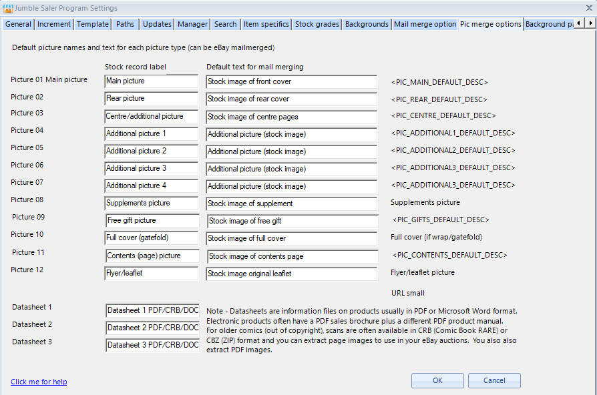
Task: Select the Stock grades tab
Action: [317, 24]
